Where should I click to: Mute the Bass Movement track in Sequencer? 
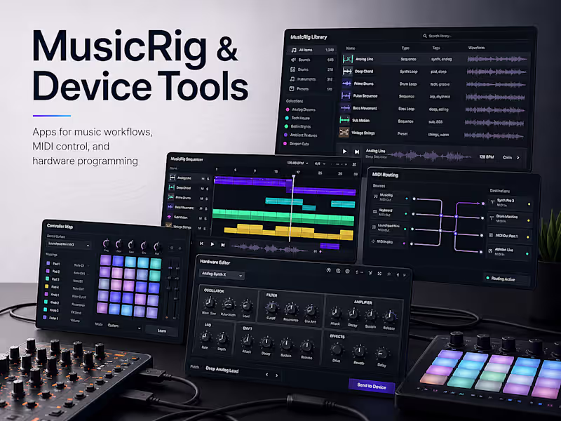click(201, 208)
